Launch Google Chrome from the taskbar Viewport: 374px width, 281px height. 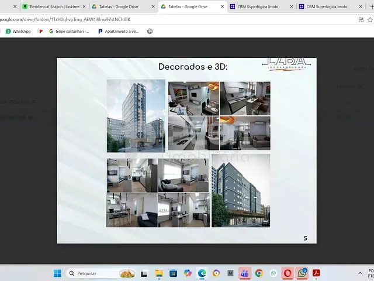(259, 273)
